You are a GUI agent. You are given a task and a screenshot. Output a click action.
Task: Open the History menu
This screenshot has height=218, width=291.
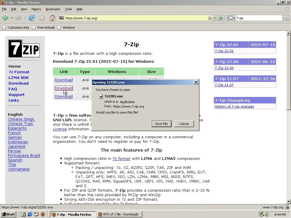pyautogui.click(x=36, y=9)
